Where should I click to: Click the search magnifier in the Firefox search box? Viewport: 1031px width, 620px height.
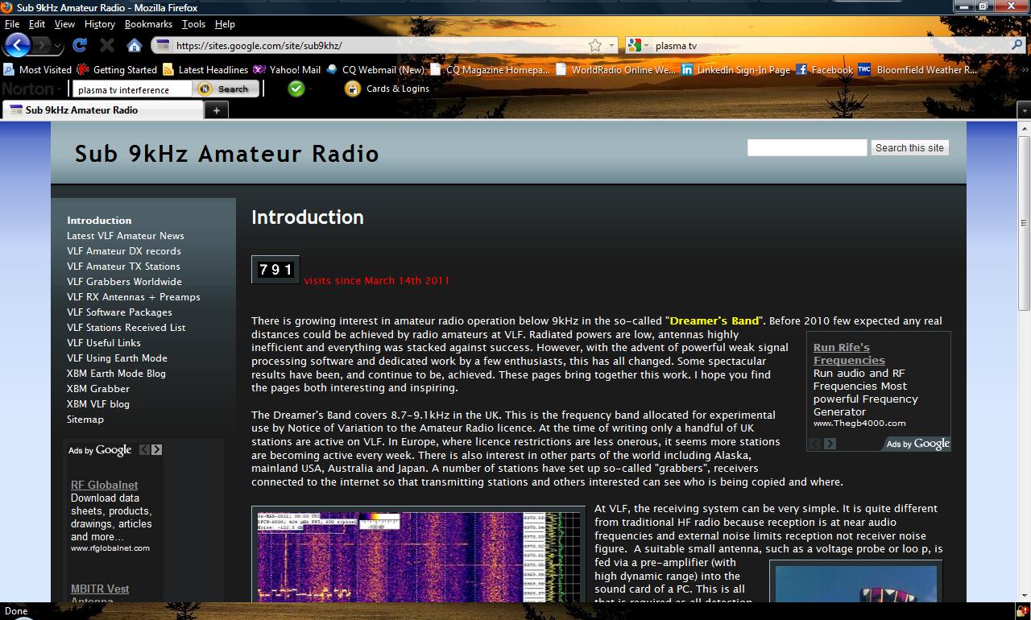tap(1016, 46)
